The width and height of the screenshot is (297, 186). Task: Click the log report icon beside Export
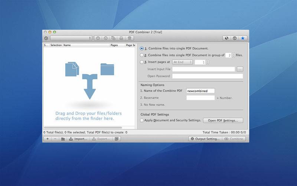[x=117, y=139]
